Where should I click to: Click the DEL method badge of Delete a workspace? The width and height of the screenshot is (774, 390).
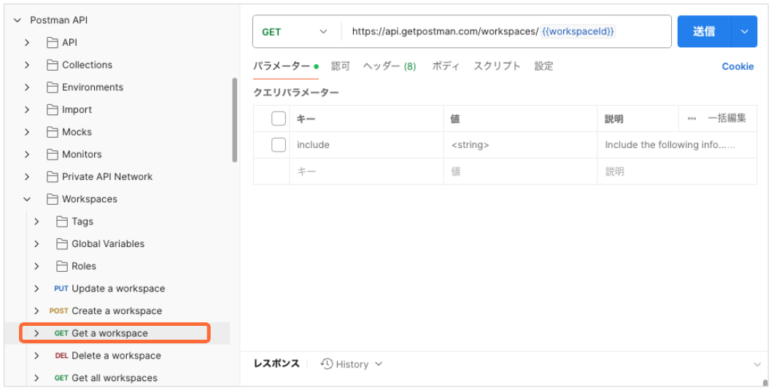coord(62,356)
